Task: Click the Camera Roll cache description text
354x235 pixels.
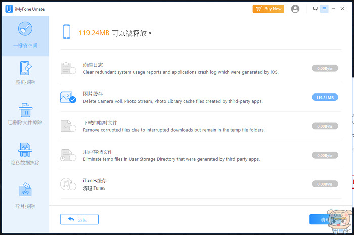Action: click(173, 101)
